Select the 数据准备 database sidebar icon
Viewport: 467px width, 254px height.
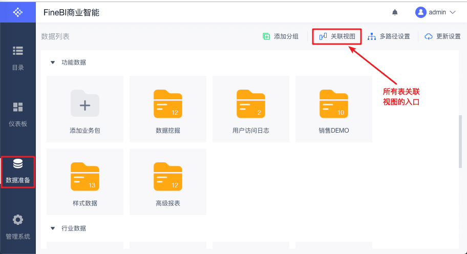point(18,163)
